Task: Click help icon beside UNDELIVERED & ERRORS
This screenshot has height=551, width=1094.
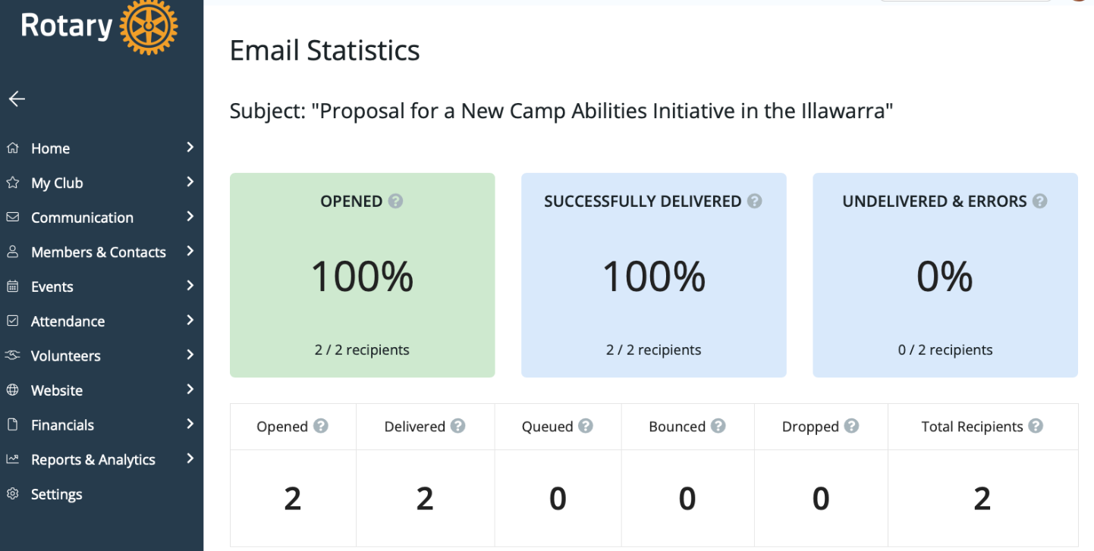Action: click(1039, 201)
